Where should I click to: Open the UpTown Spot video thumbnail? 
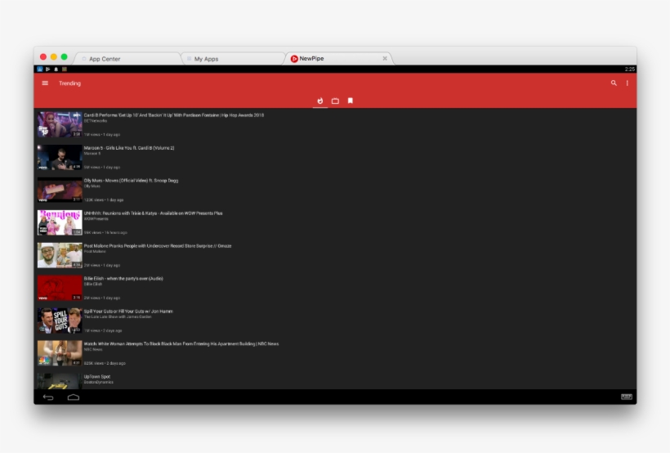[60, 381]
